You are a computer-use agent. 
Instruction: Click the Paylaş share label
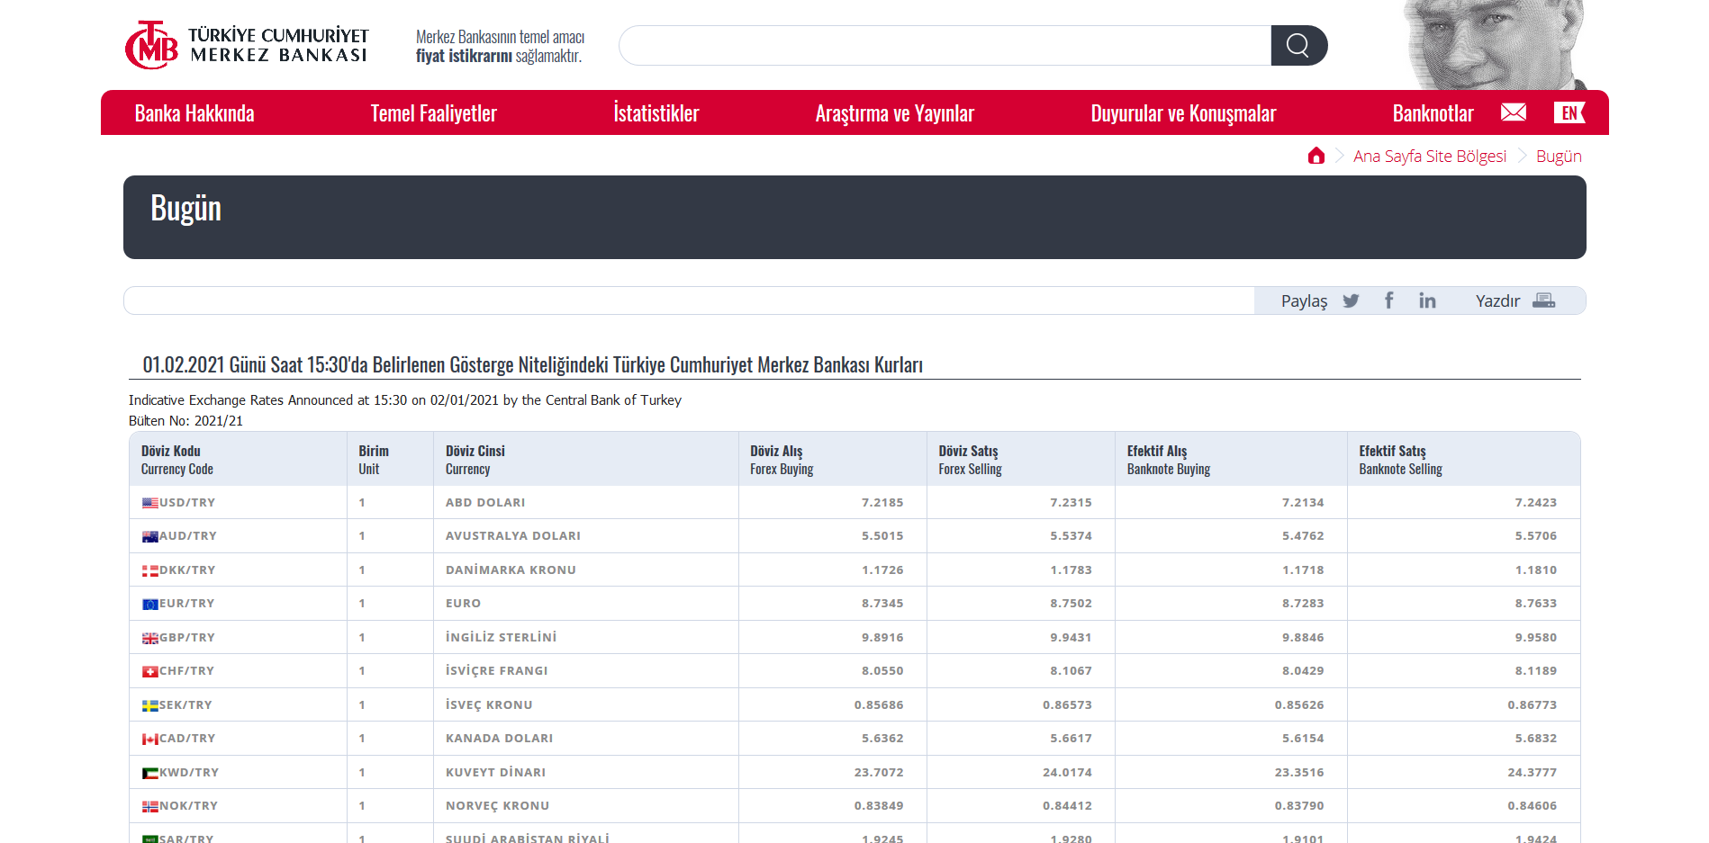[1304, 300]
